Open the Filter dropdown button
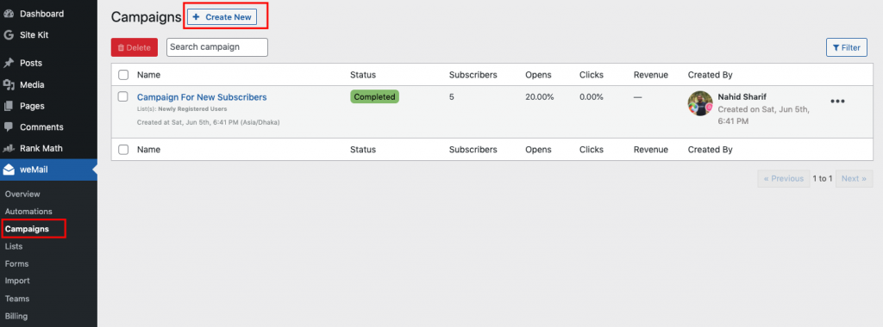This screenshot has height=327, width=883. pos(847,47)
